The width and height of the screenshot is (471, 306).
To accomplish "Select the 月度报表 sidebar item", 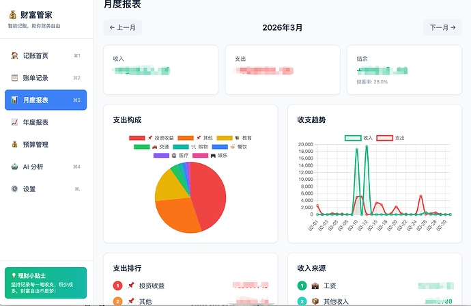I will pyautogui.click(x=46, y=100).
